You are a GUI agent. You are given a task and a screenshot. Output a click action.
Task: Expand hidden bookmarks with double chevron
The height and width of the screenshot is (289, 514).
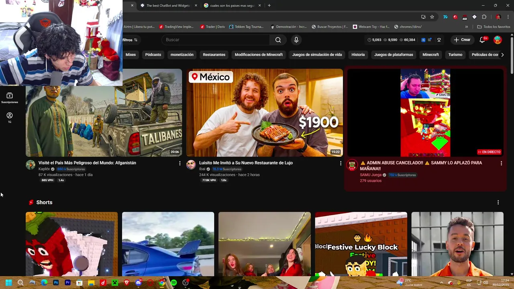click(467, 26)
